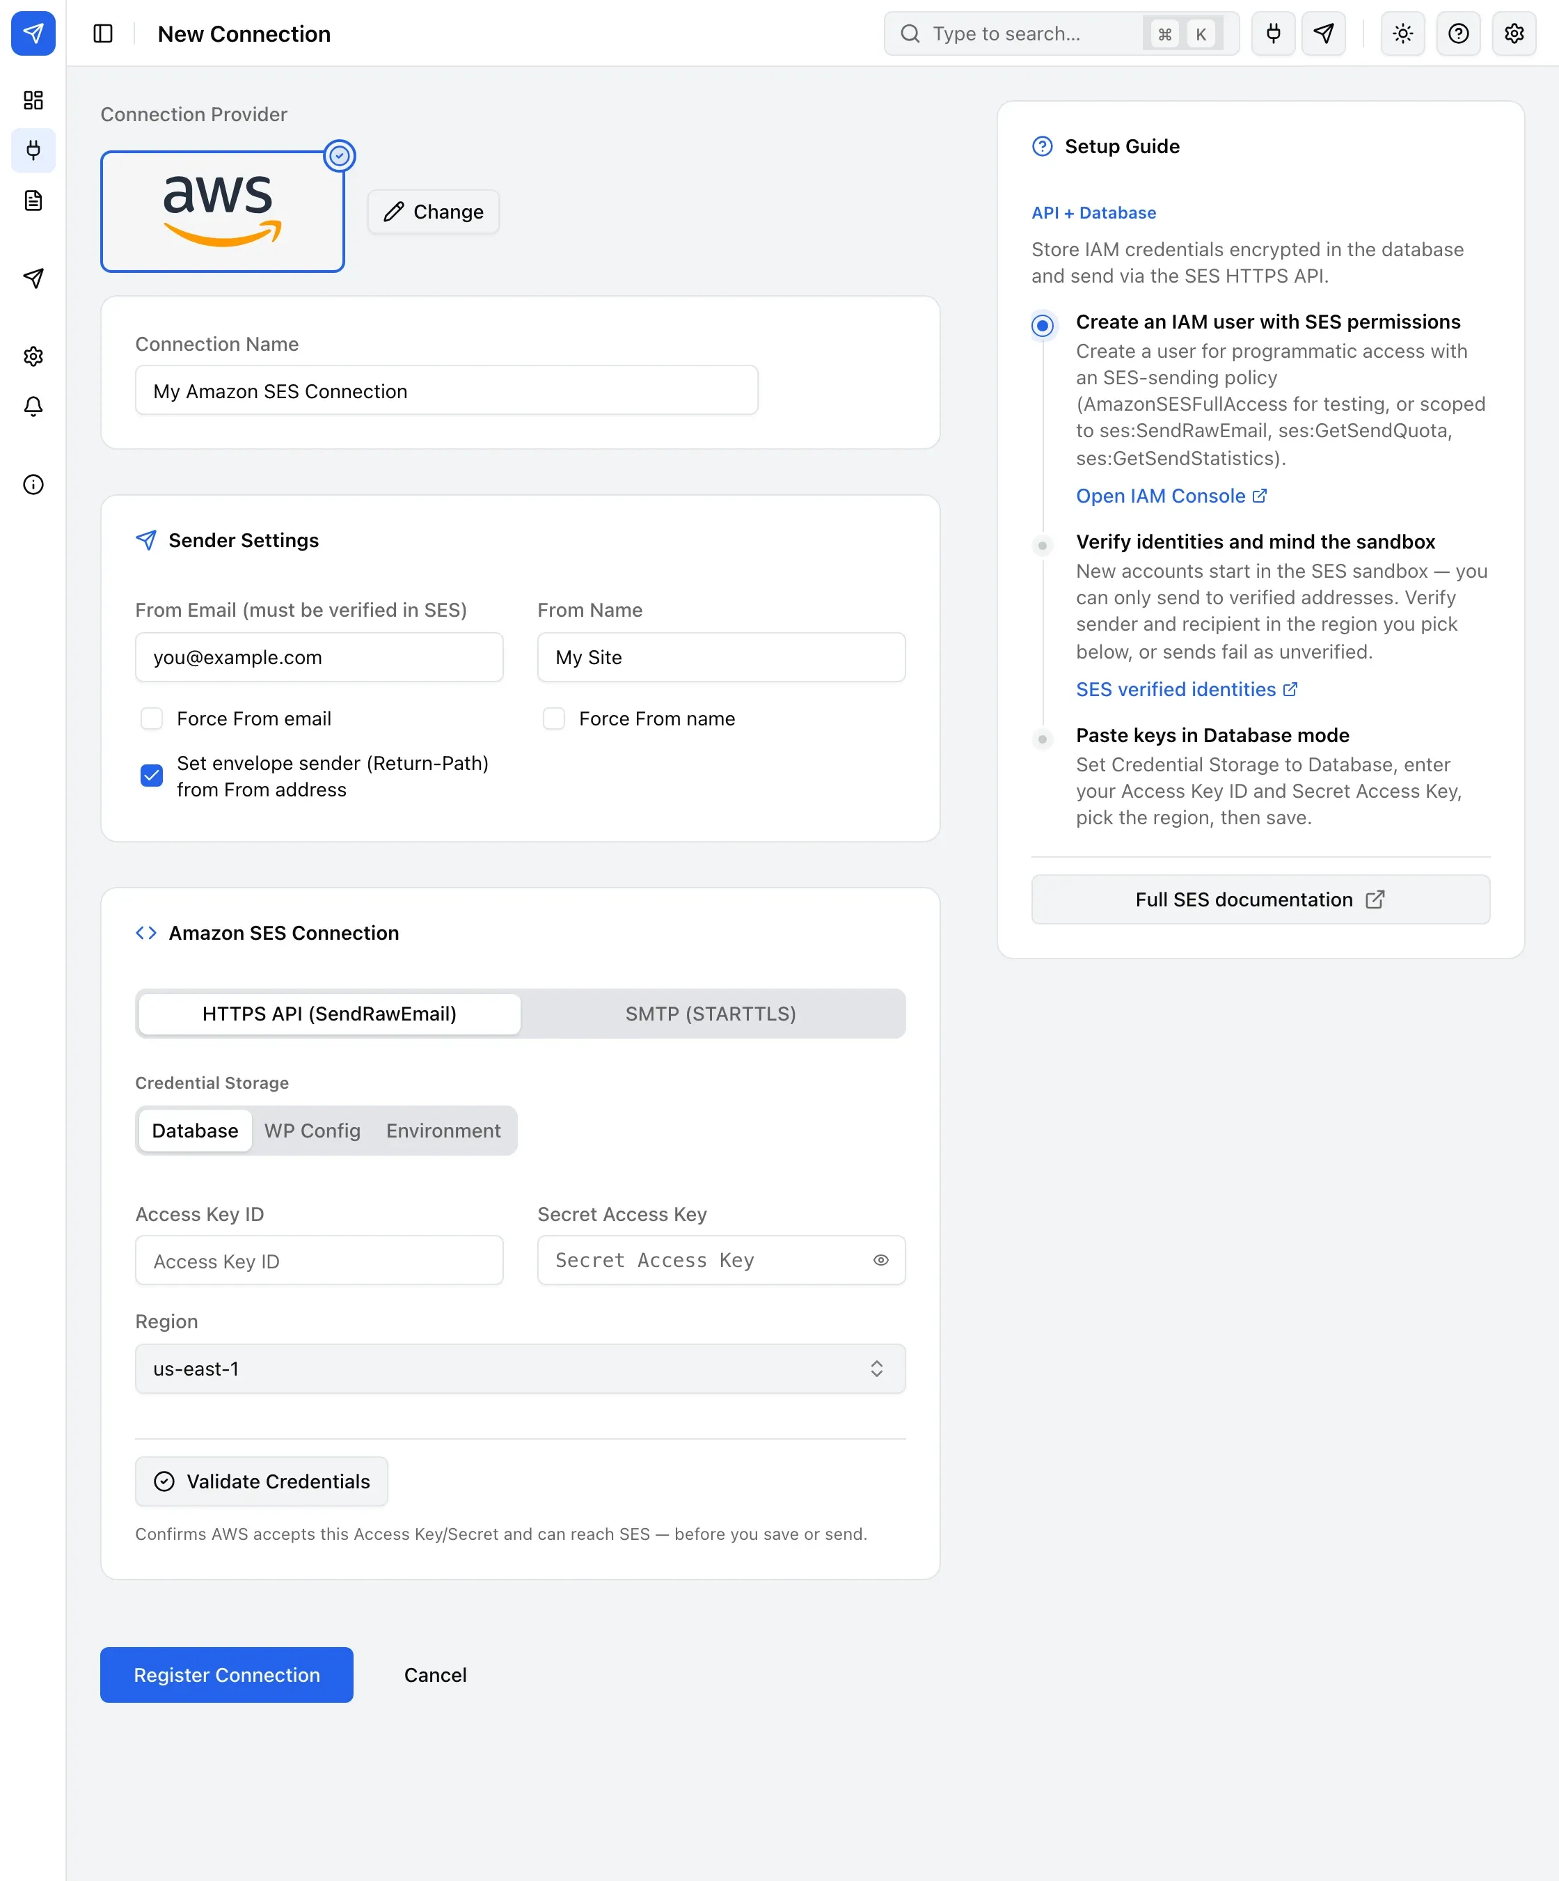1559x1881 pixels.
Task: Open the document log icon in sidebar
Action: (x=33, y=200)
